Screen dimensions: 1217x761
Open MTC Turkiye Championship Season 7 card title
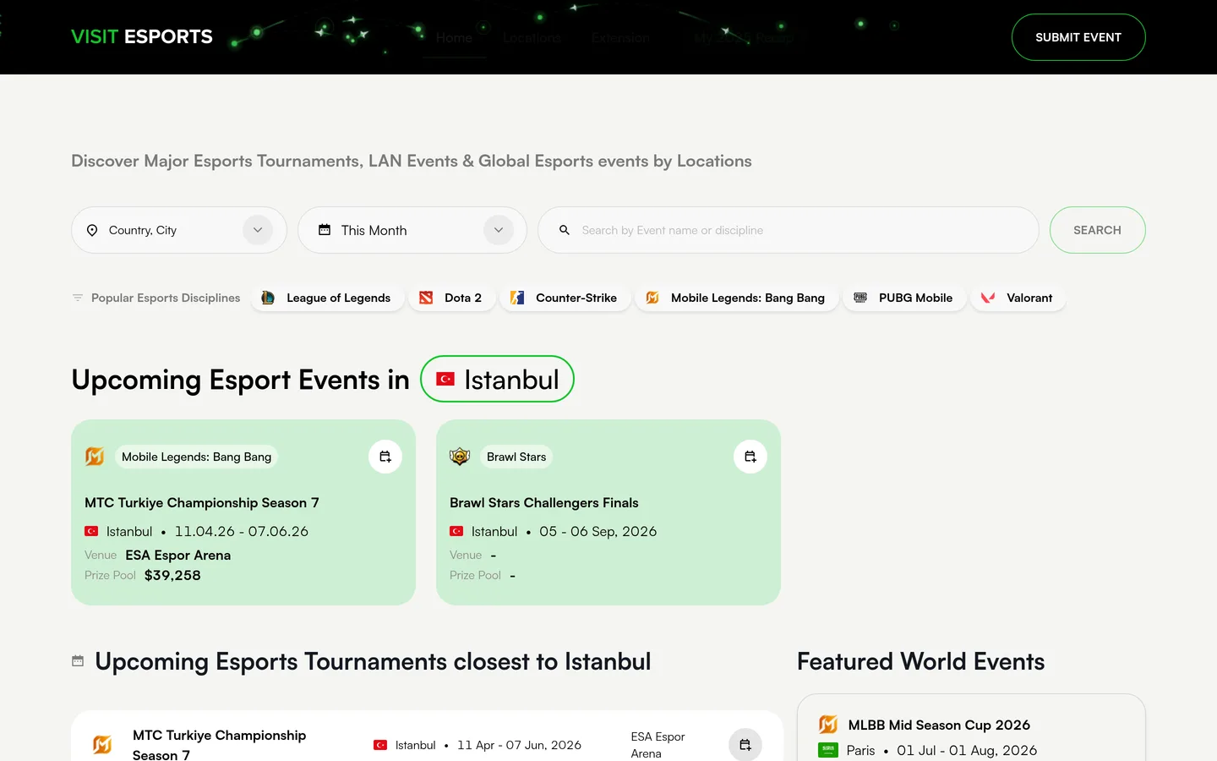coord(202,502)
